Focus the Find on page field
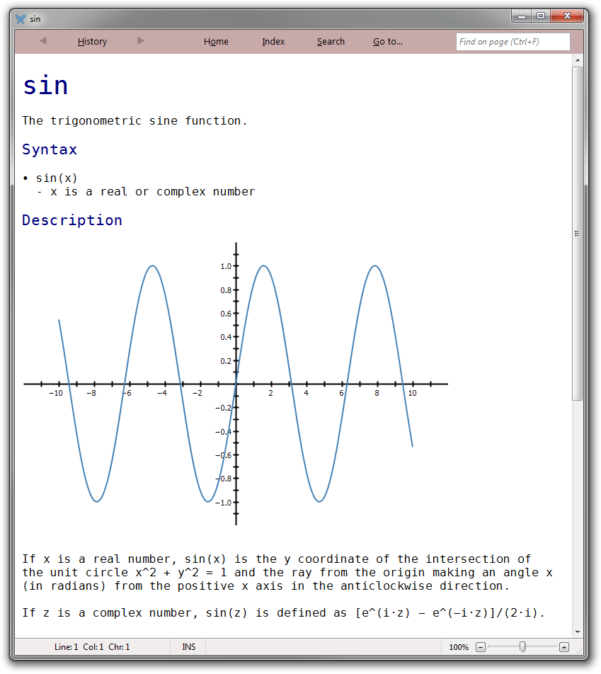The width and height of the screenshot is (601, 674). [x=513, y=42]
